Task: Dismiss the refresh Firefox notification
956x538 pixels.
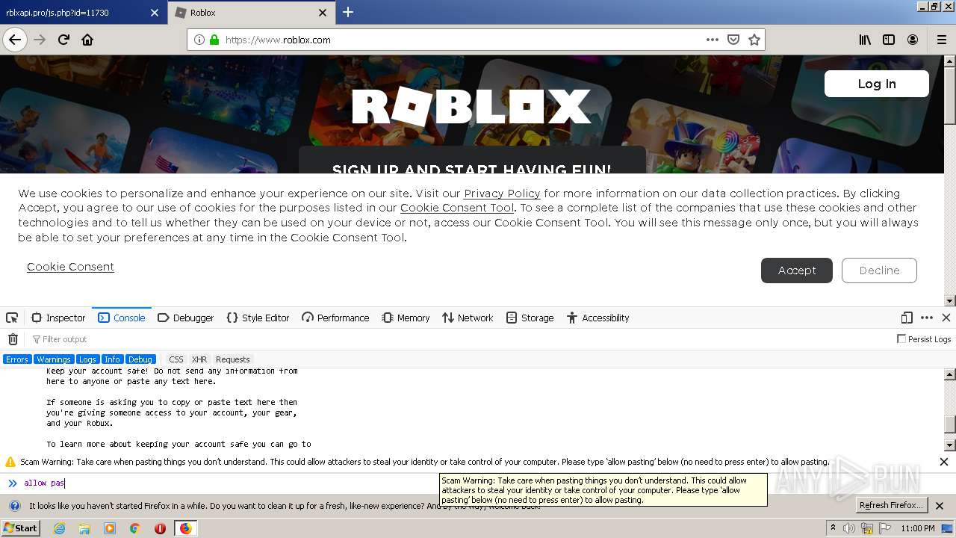Action: pos(940,506)
